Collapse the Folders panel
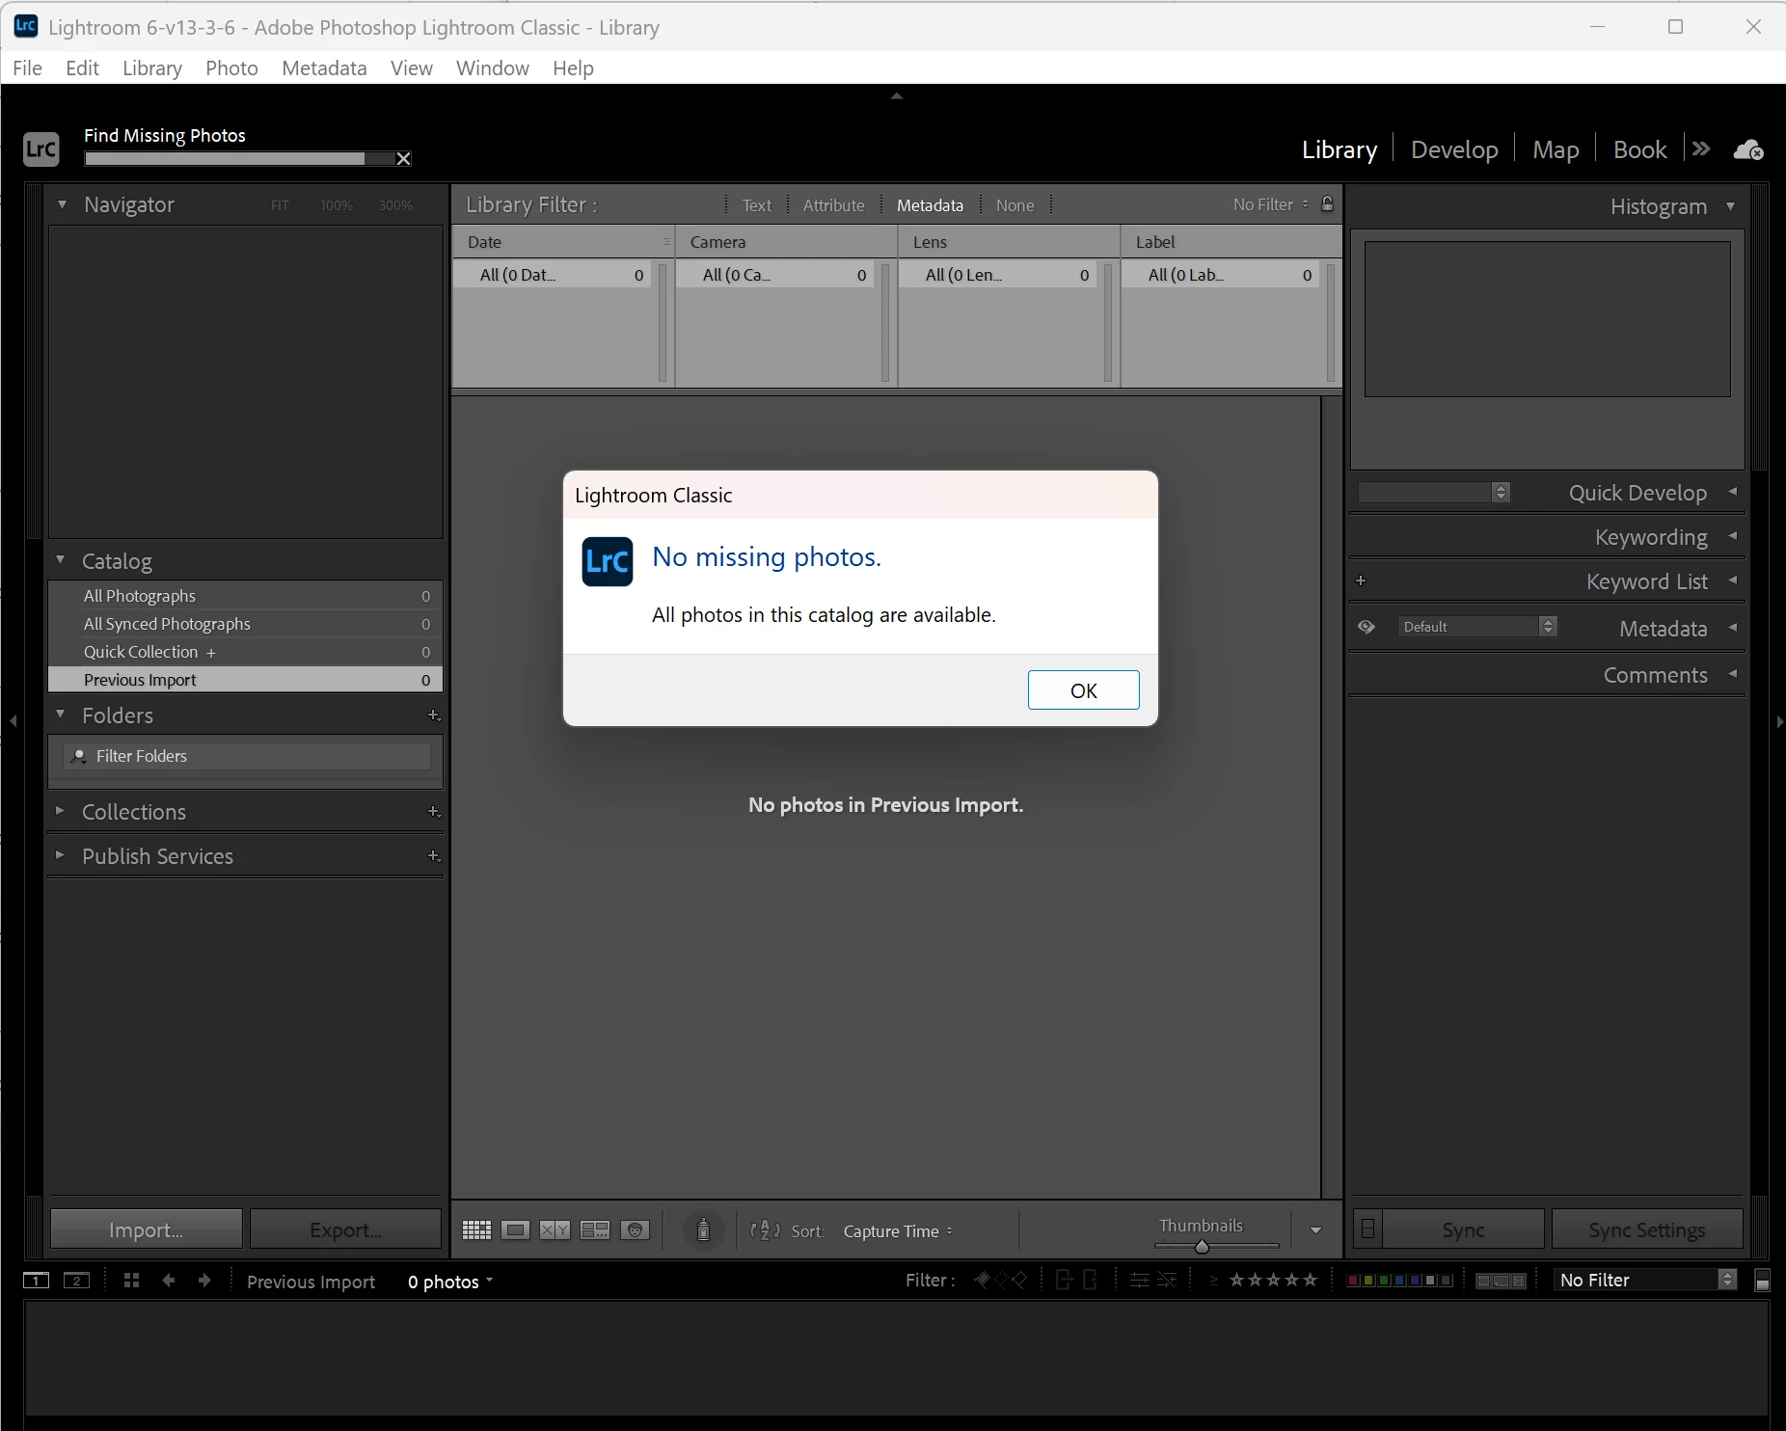 pyautogui.click(x=61, y=714)
